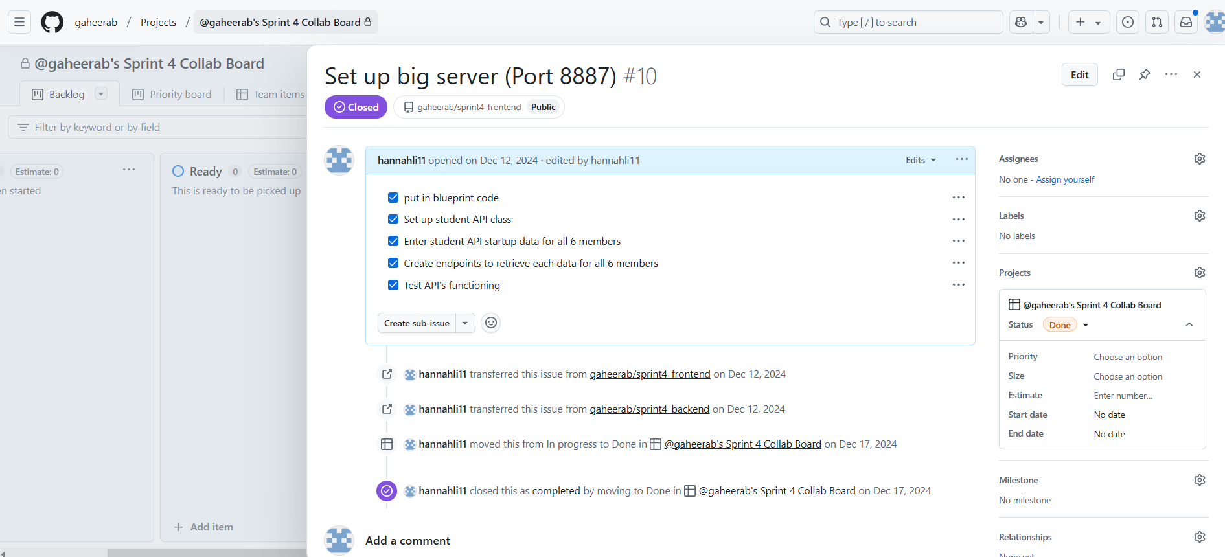Click the Type / to search box

pos(908,22)
